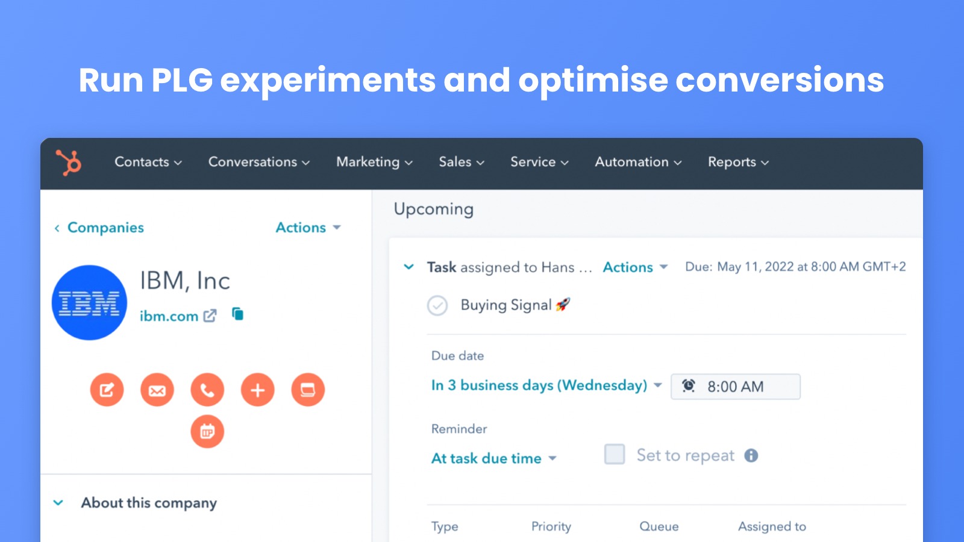
Task: Open ibm.com via the external link icon
Action: click(x=209, y=315)
